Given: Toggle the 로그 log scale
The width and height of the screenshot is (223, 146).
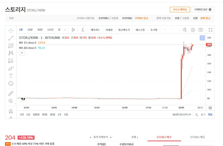Looking at the screenshot, I should click(203, 115).
